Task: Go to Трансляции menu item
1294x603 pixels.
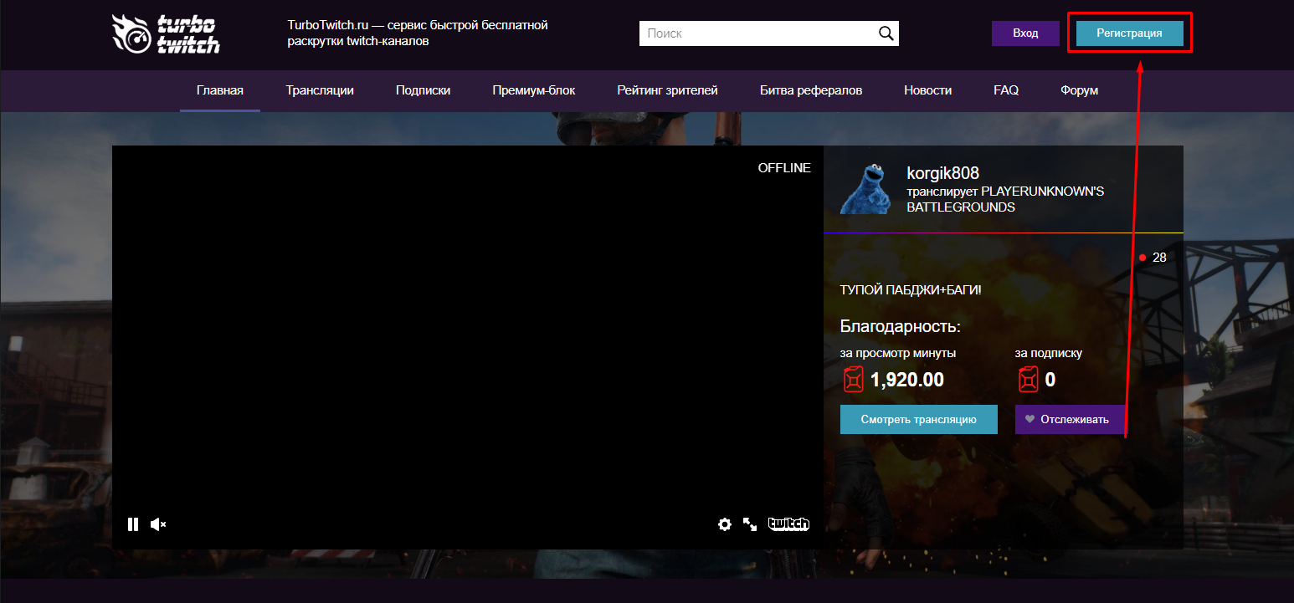Action: (x=320, y=90)
